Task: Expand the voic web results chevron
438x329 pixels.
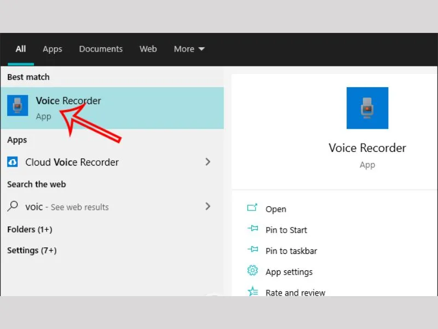Action: point(208,206)
